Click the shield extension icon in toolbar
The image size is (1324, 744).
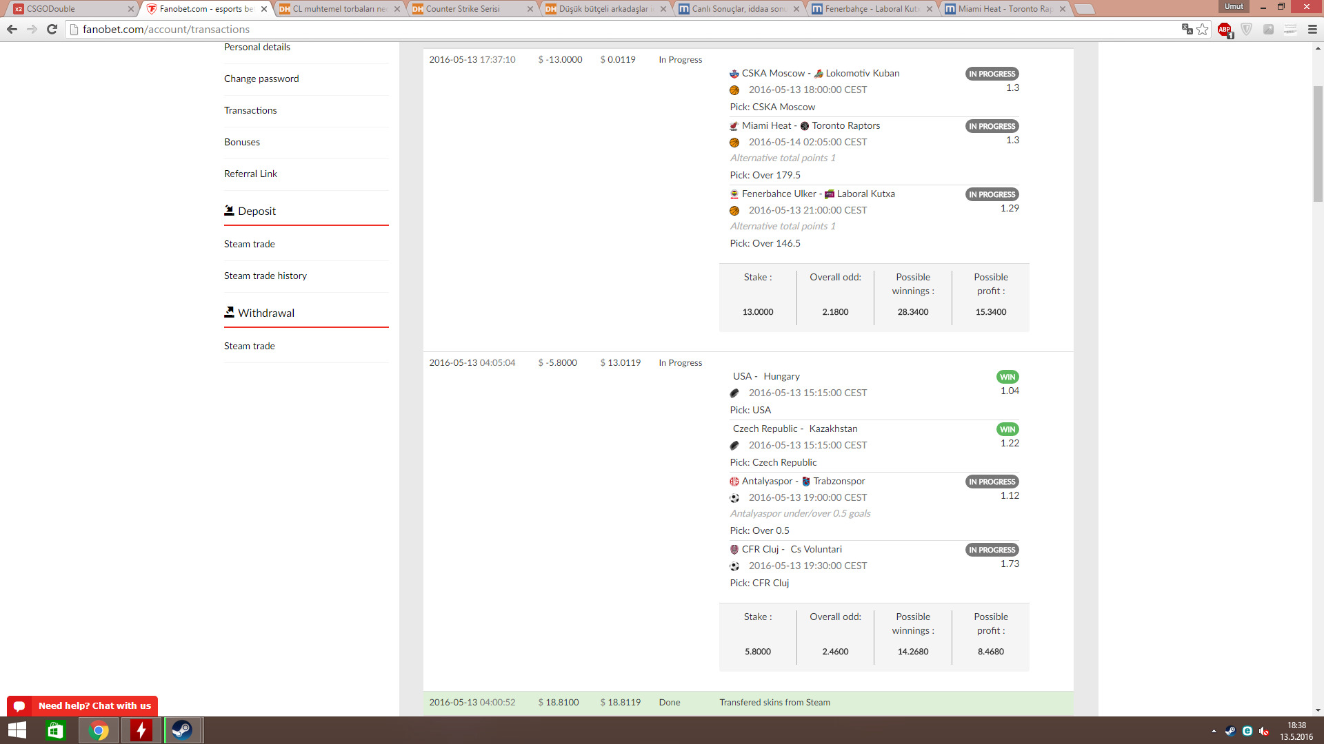tap(1247, 29)
